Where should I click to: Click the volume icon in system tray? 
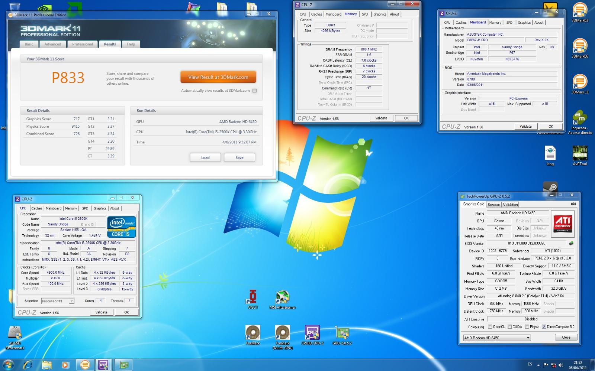point(561,365)
